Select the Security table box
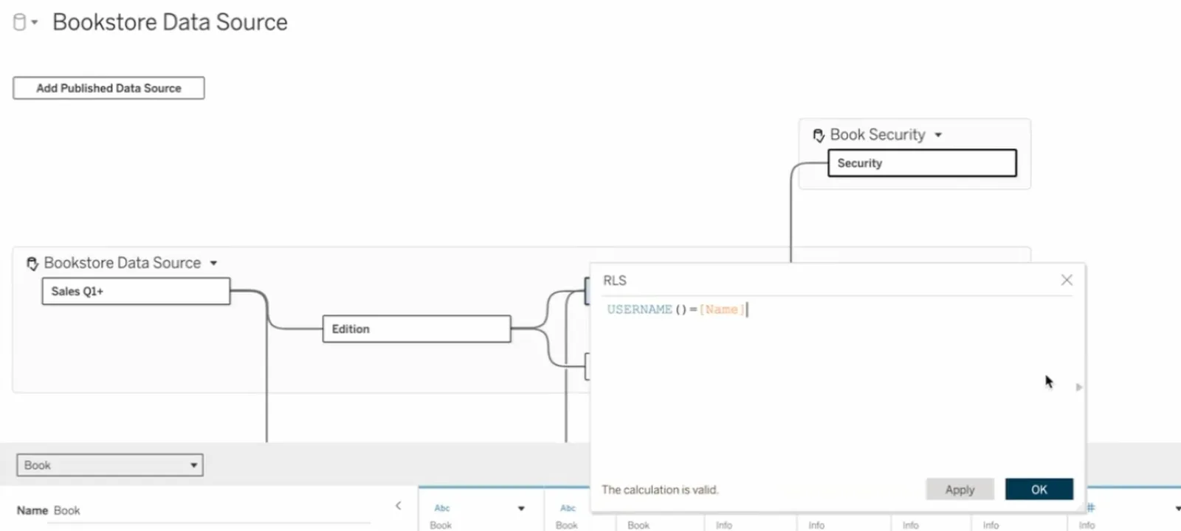1181x531 pixels. point(922,163)
